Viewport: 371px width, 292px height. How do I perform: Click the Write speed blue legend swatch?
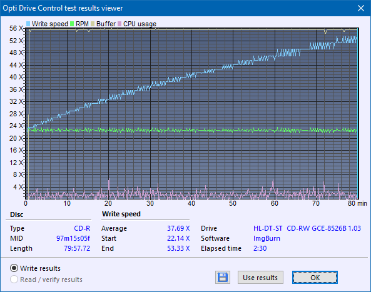coord(28,24)
